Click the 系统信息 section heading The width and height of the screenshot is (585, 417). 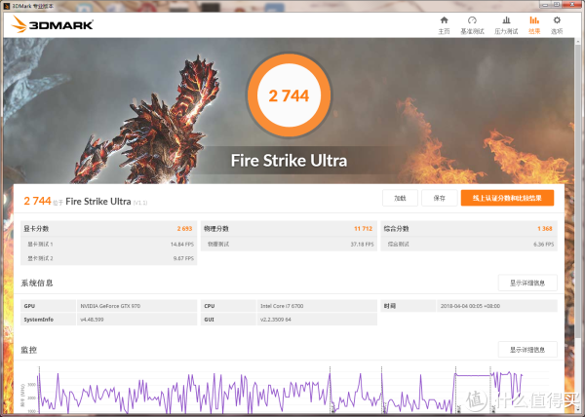(x=37, y=283)
